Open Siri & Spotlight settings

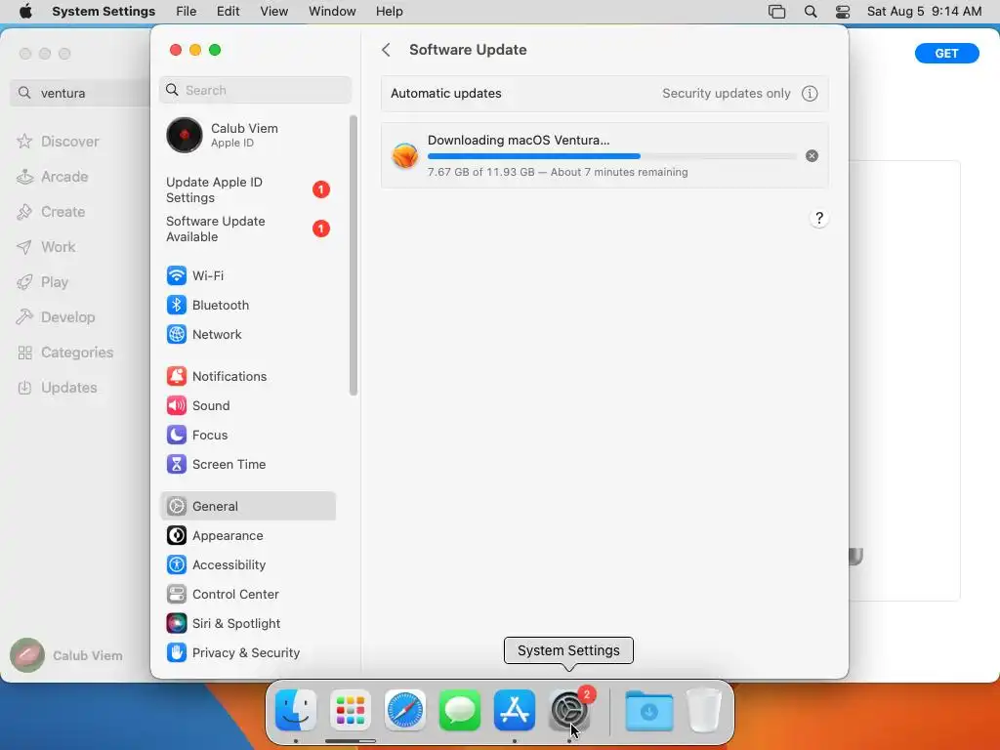(247, 624)
